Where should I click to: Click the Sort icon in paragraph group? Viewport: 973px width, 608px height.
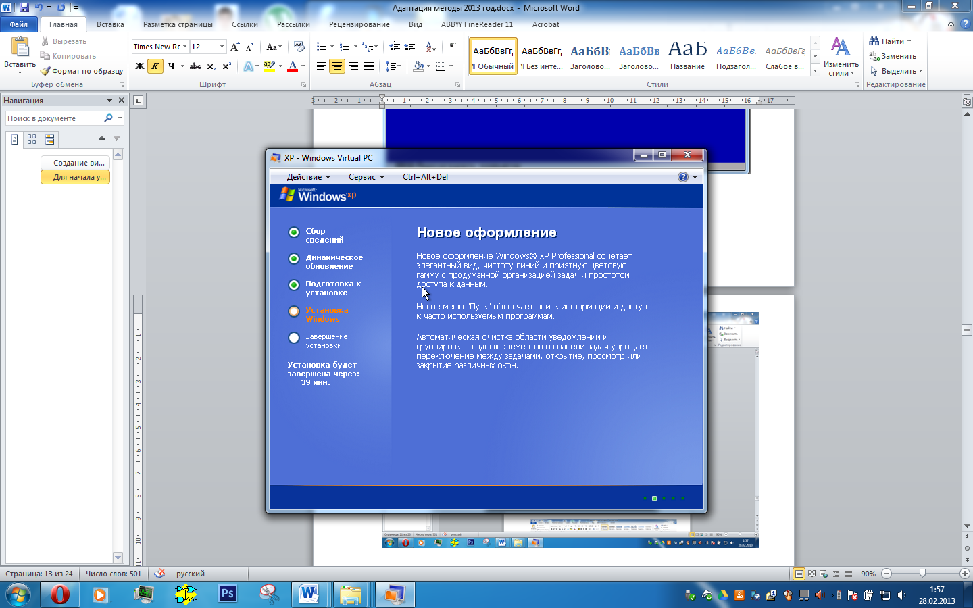(x=431, y=47)
